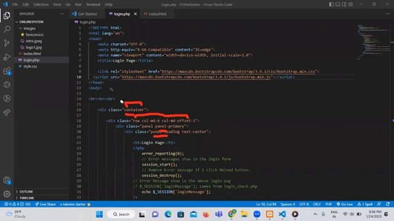Toggle bottom panel layout button
This screenshot has width=394, height=221.
pos(338,4)
